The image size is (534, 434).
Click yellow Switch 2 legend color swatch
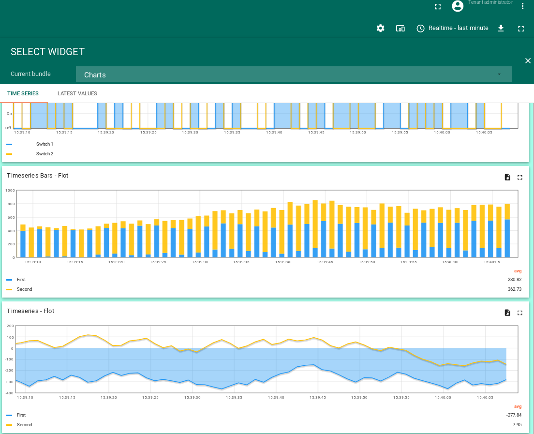9,154
